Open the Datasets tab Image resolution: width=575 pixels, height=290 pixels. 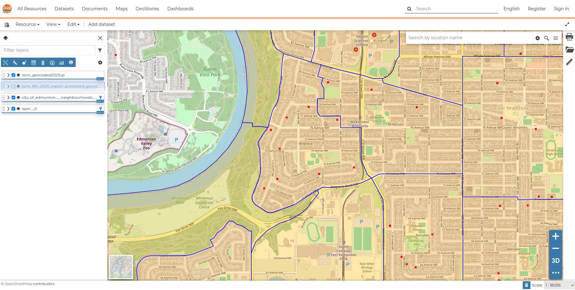[64, 9]
